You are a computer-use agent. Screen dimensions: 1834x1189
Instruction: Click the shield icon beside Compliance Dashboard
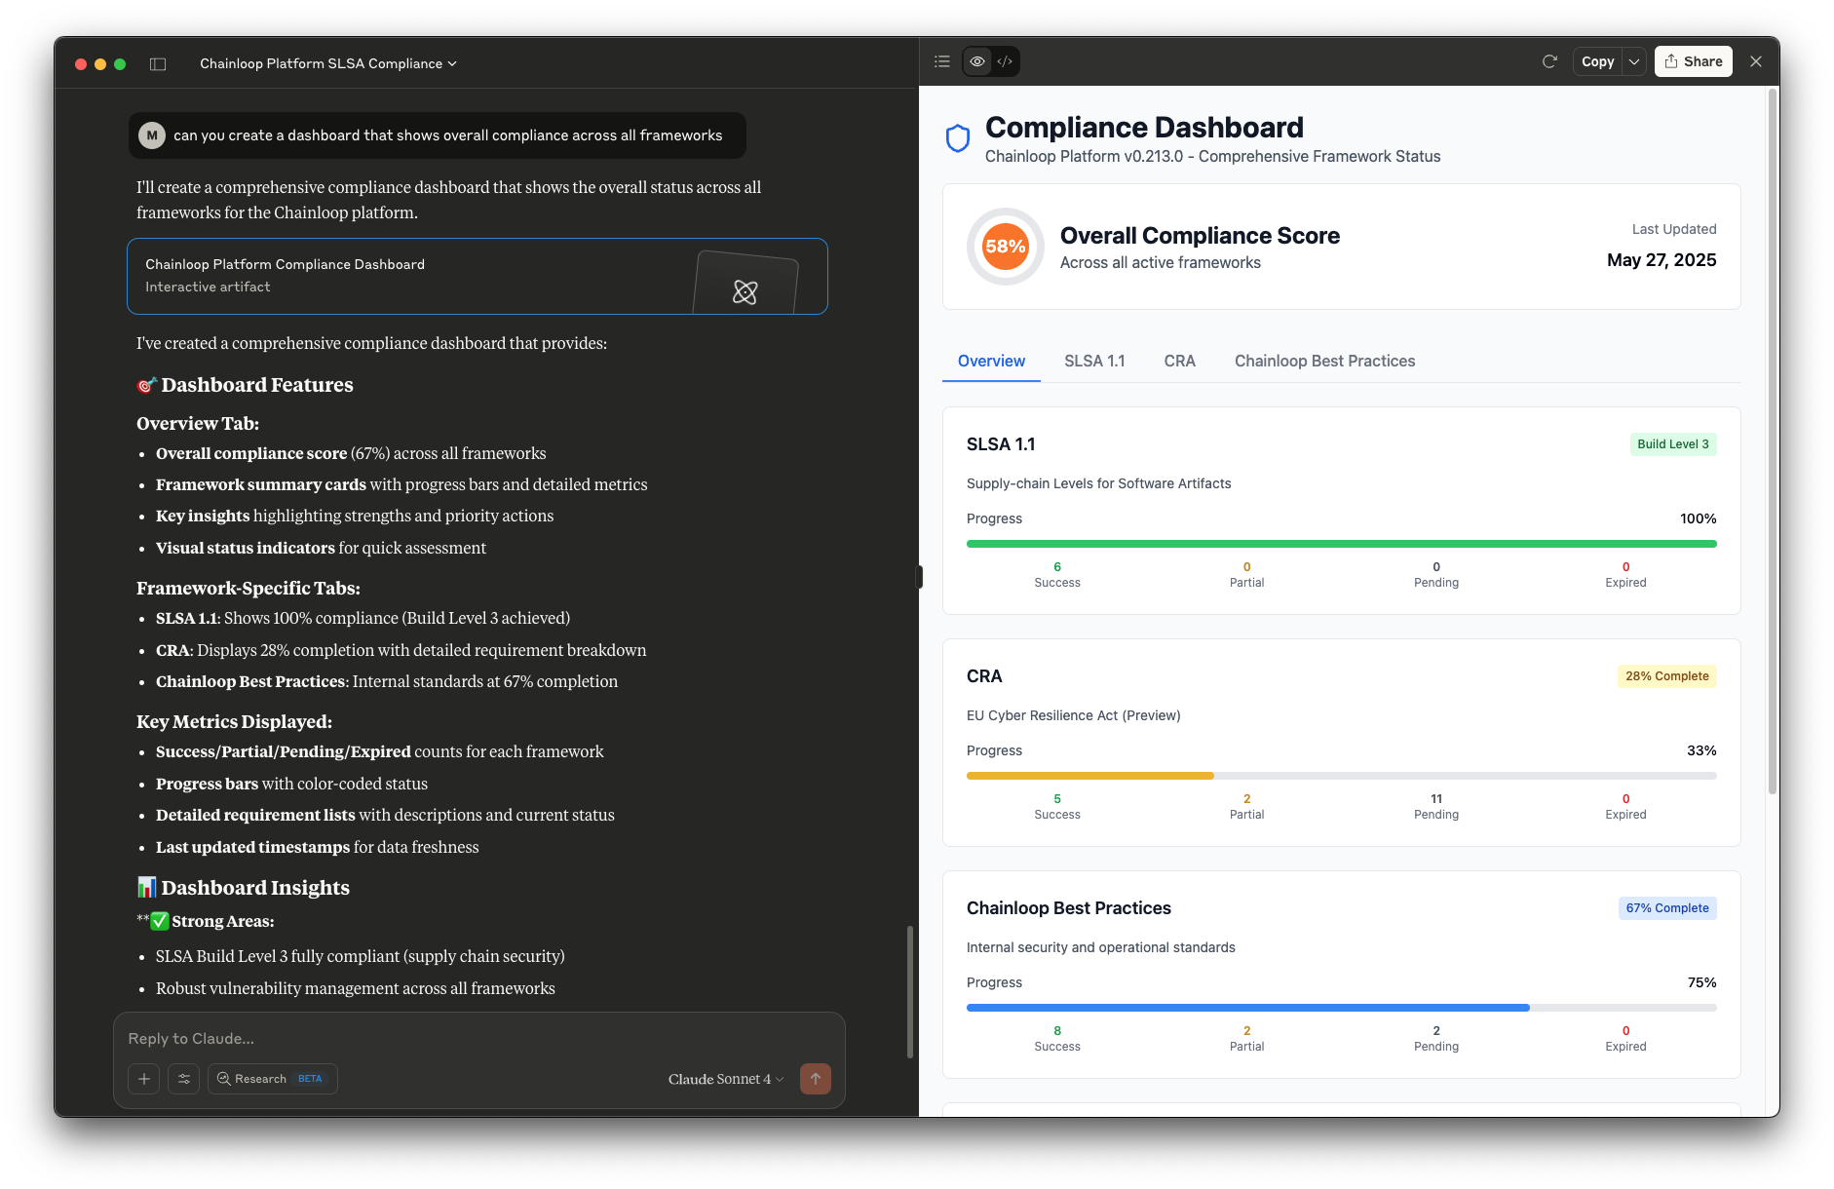coord(958,138)
